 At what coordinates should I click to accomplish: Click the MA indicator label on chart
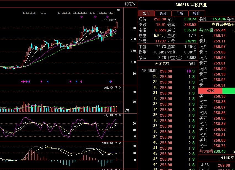[x=119, y=10]
